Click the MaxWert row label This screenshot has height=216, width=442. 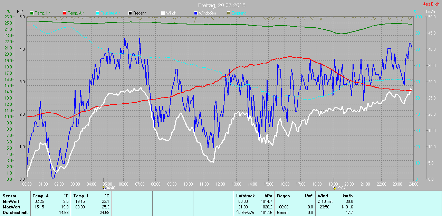point(11,207)
